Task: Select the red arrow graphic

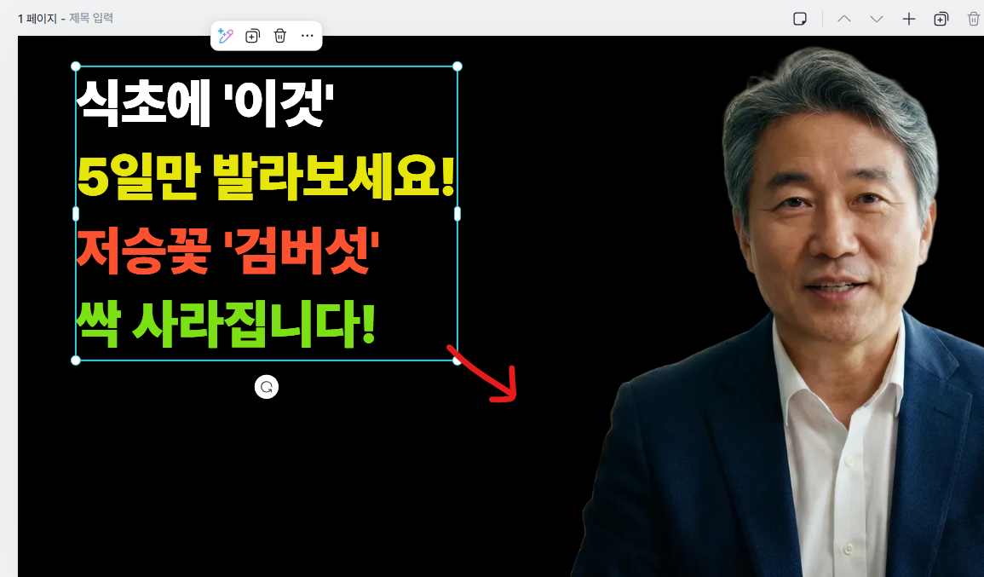Action: coord(486,371)
